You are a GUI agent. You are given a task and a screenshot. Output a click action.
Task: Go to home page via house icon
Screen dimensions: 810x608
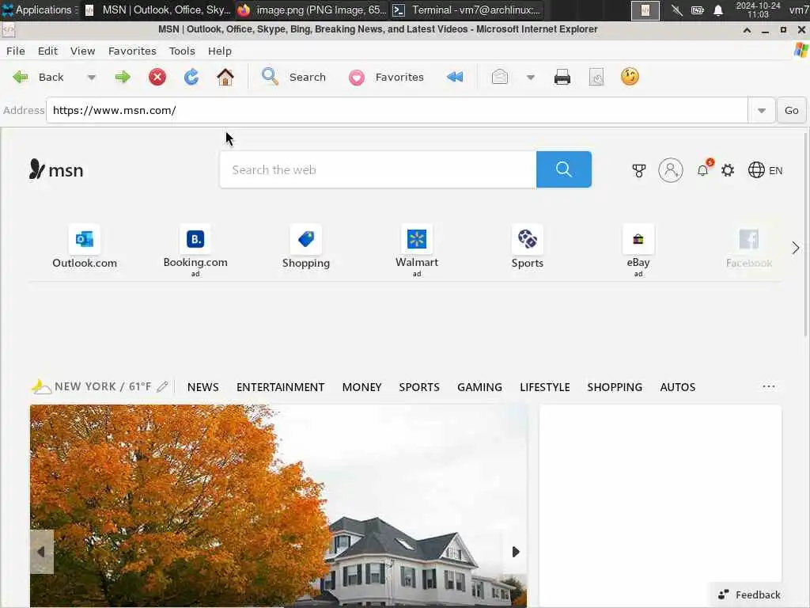(x=225, y=77)
